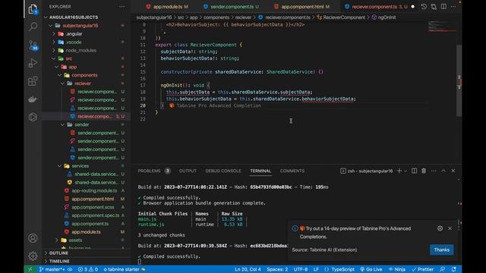Viewport: 486px width, 273px height.
Task: Open the Explorer view in the activity bar
Action: tap(33, 9)
